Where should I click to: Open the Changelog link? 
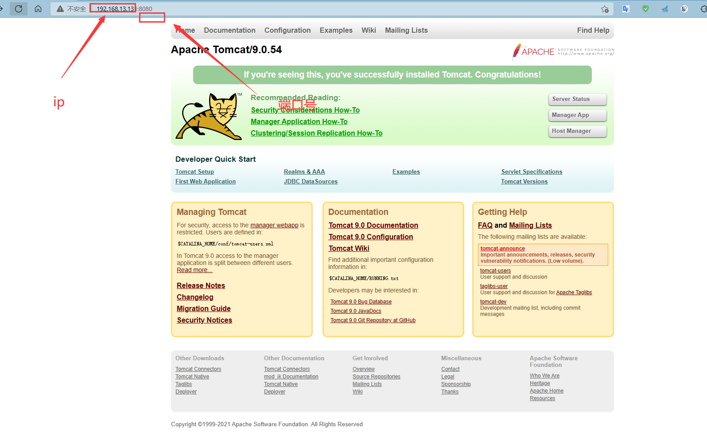(195, 297)
